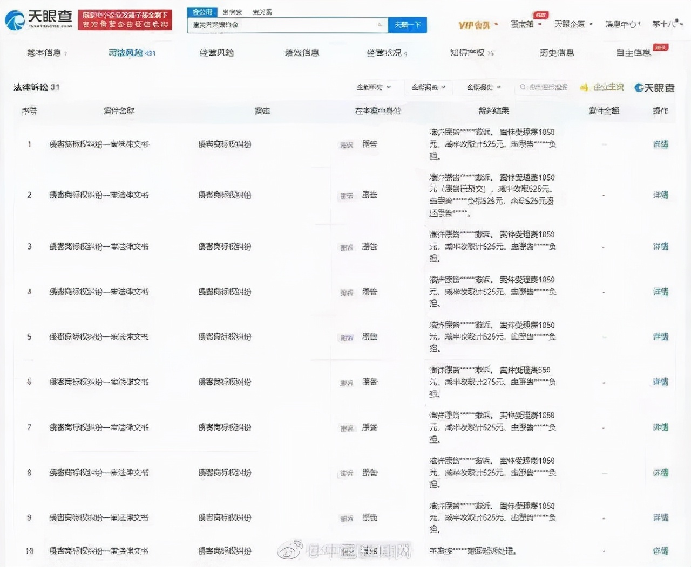This screenshot has height=567, width=691.
Task: Select the 原告 plaintiff tag in row 1
Action: (369, 144)
